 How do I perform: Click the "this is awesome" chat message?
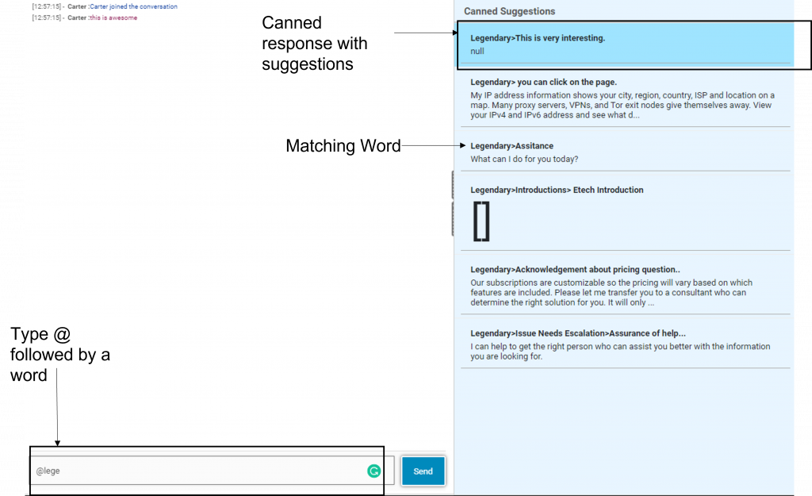click(113, 17)
